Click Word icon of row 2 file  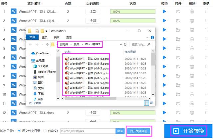pos(14,21)
